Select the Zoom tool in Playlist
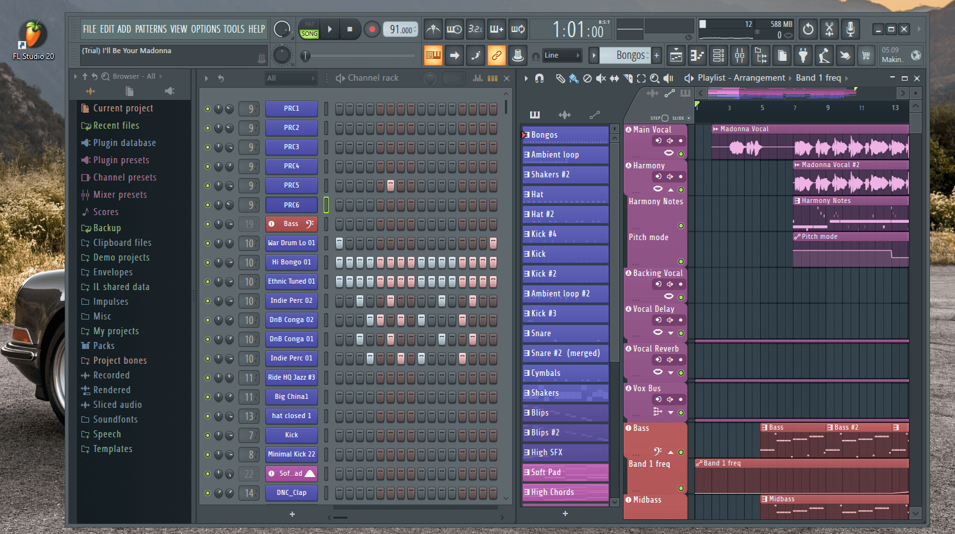Viewport: 955px width, 534px height. point(654,78)
